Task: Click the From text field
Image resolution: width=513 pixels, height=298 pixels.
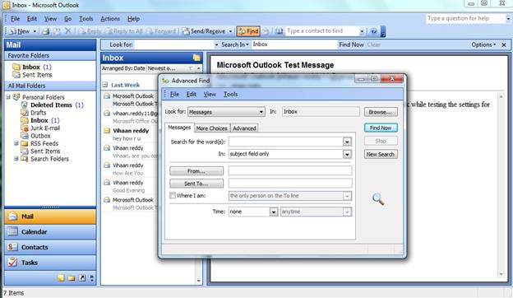Action: [290, 171]
